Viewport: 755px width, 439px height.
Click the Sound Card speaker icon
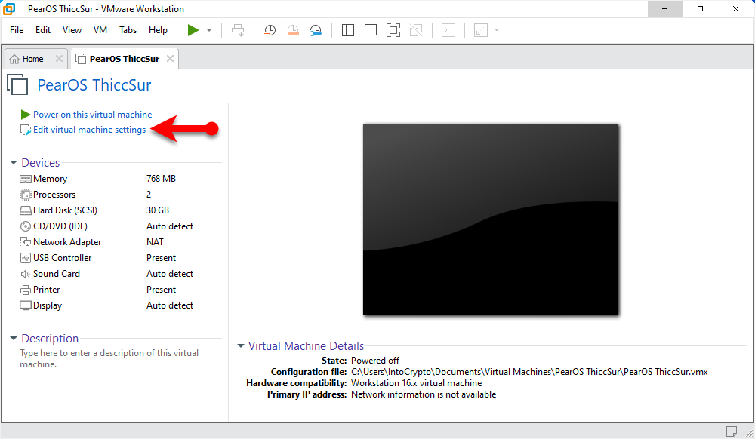[26, 274]
